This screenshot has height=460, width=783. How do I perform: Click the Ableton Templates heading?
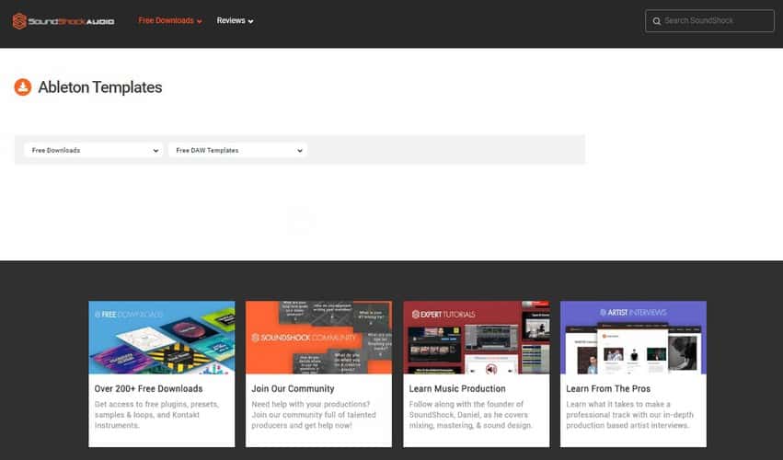point(100,86)
